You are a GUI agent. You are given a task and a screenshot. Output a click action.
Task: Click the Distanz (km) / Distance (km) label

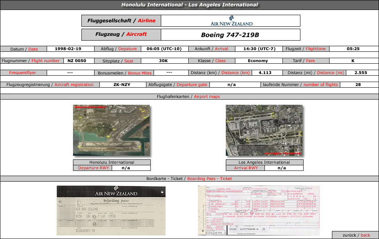point(220,72)
